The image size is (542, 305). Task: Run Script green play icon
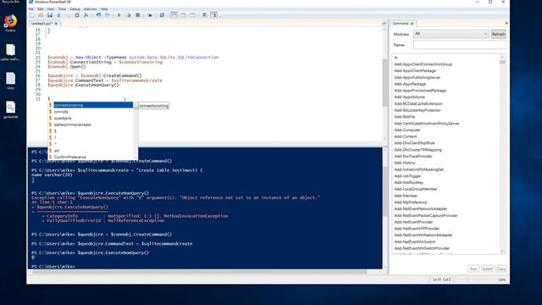[119, 15]
